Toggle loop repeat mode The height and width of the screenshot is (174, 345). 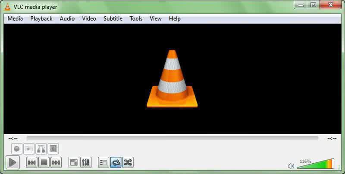116,162
